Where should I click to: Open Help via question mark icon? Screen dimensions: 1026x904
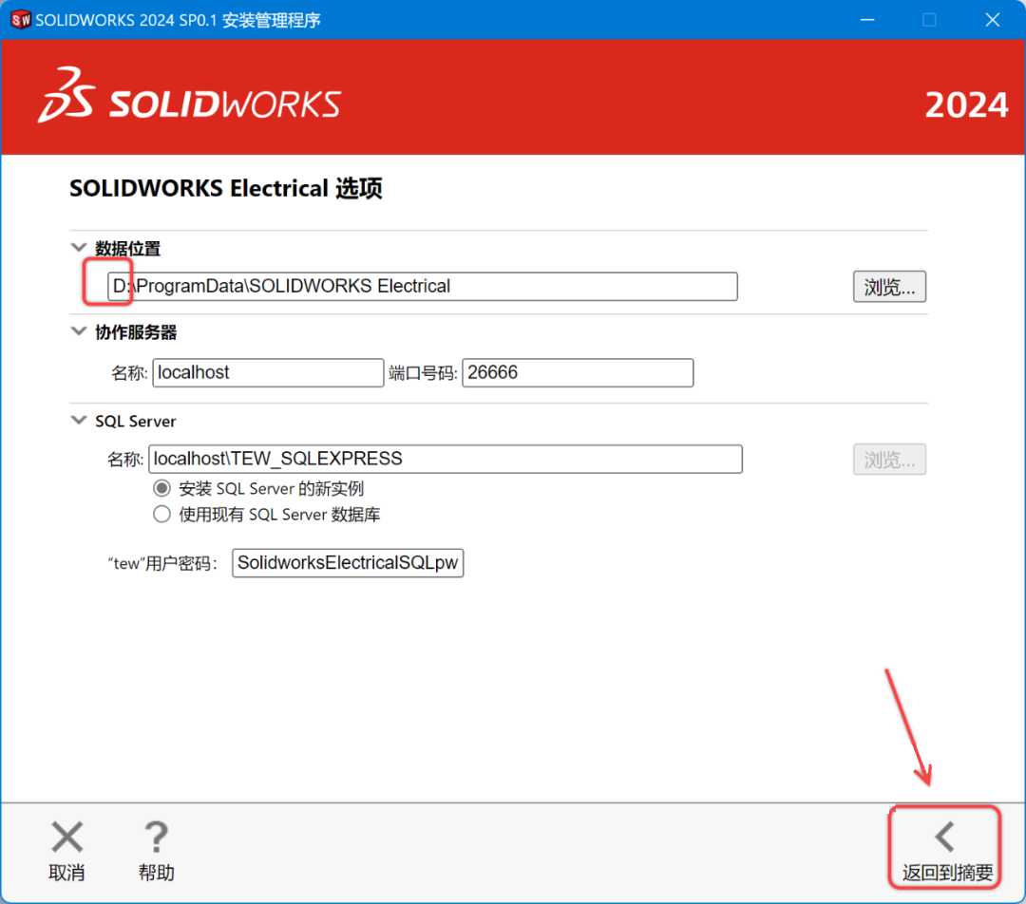point(156,838)
